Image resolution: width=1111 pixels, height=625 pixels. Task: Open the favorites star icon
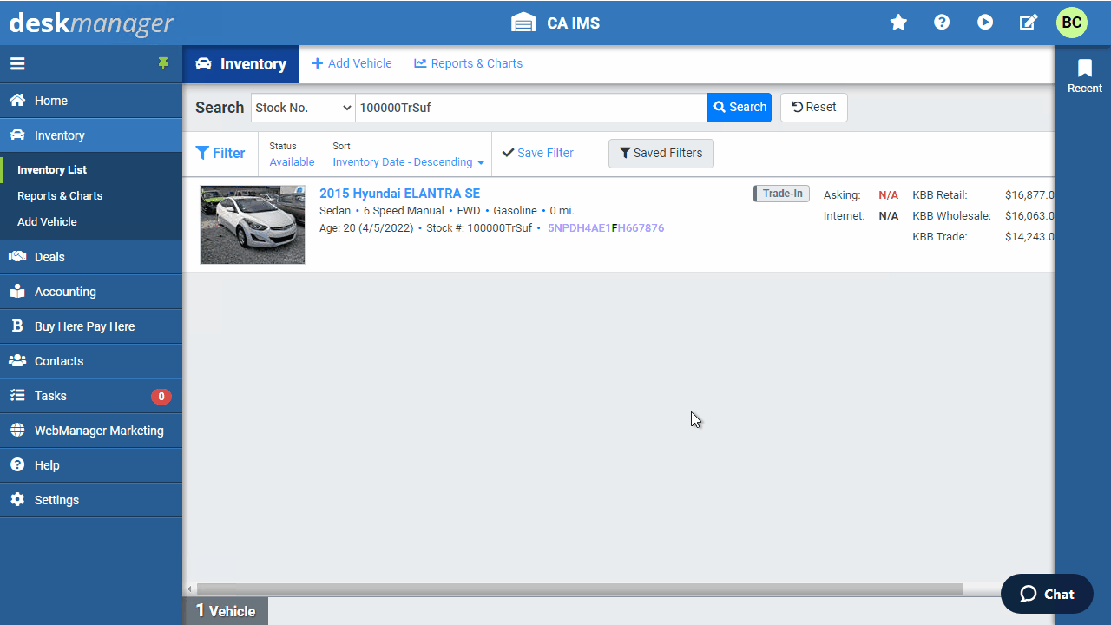tap(898, 23)
